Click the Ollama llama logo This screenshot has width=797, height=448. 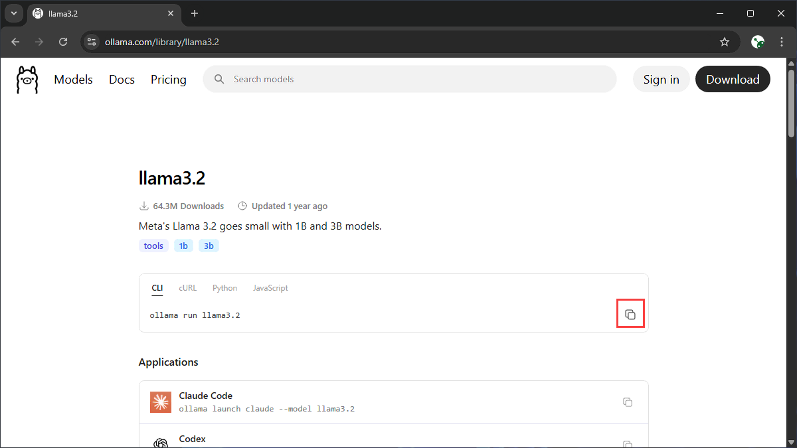click(x=27, y=80)
